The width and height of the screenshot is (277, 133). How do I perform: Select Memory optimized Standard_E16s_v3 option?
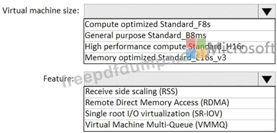tap(180, 58)
